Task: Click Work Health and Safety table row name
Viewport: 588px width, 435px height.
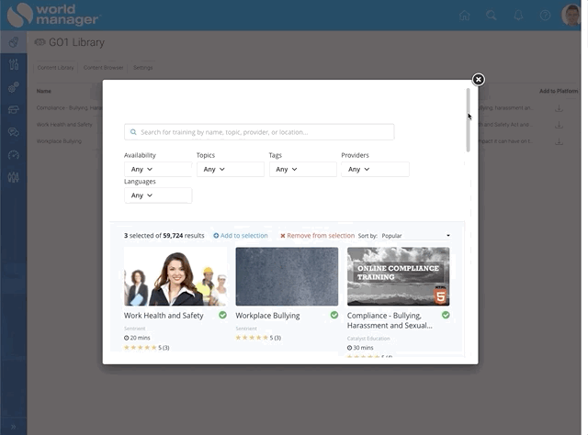Action: (64, 125)
